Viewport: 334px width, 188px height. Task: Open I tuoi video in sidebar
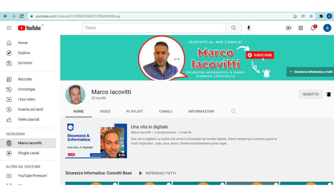(x=28, y=99)
